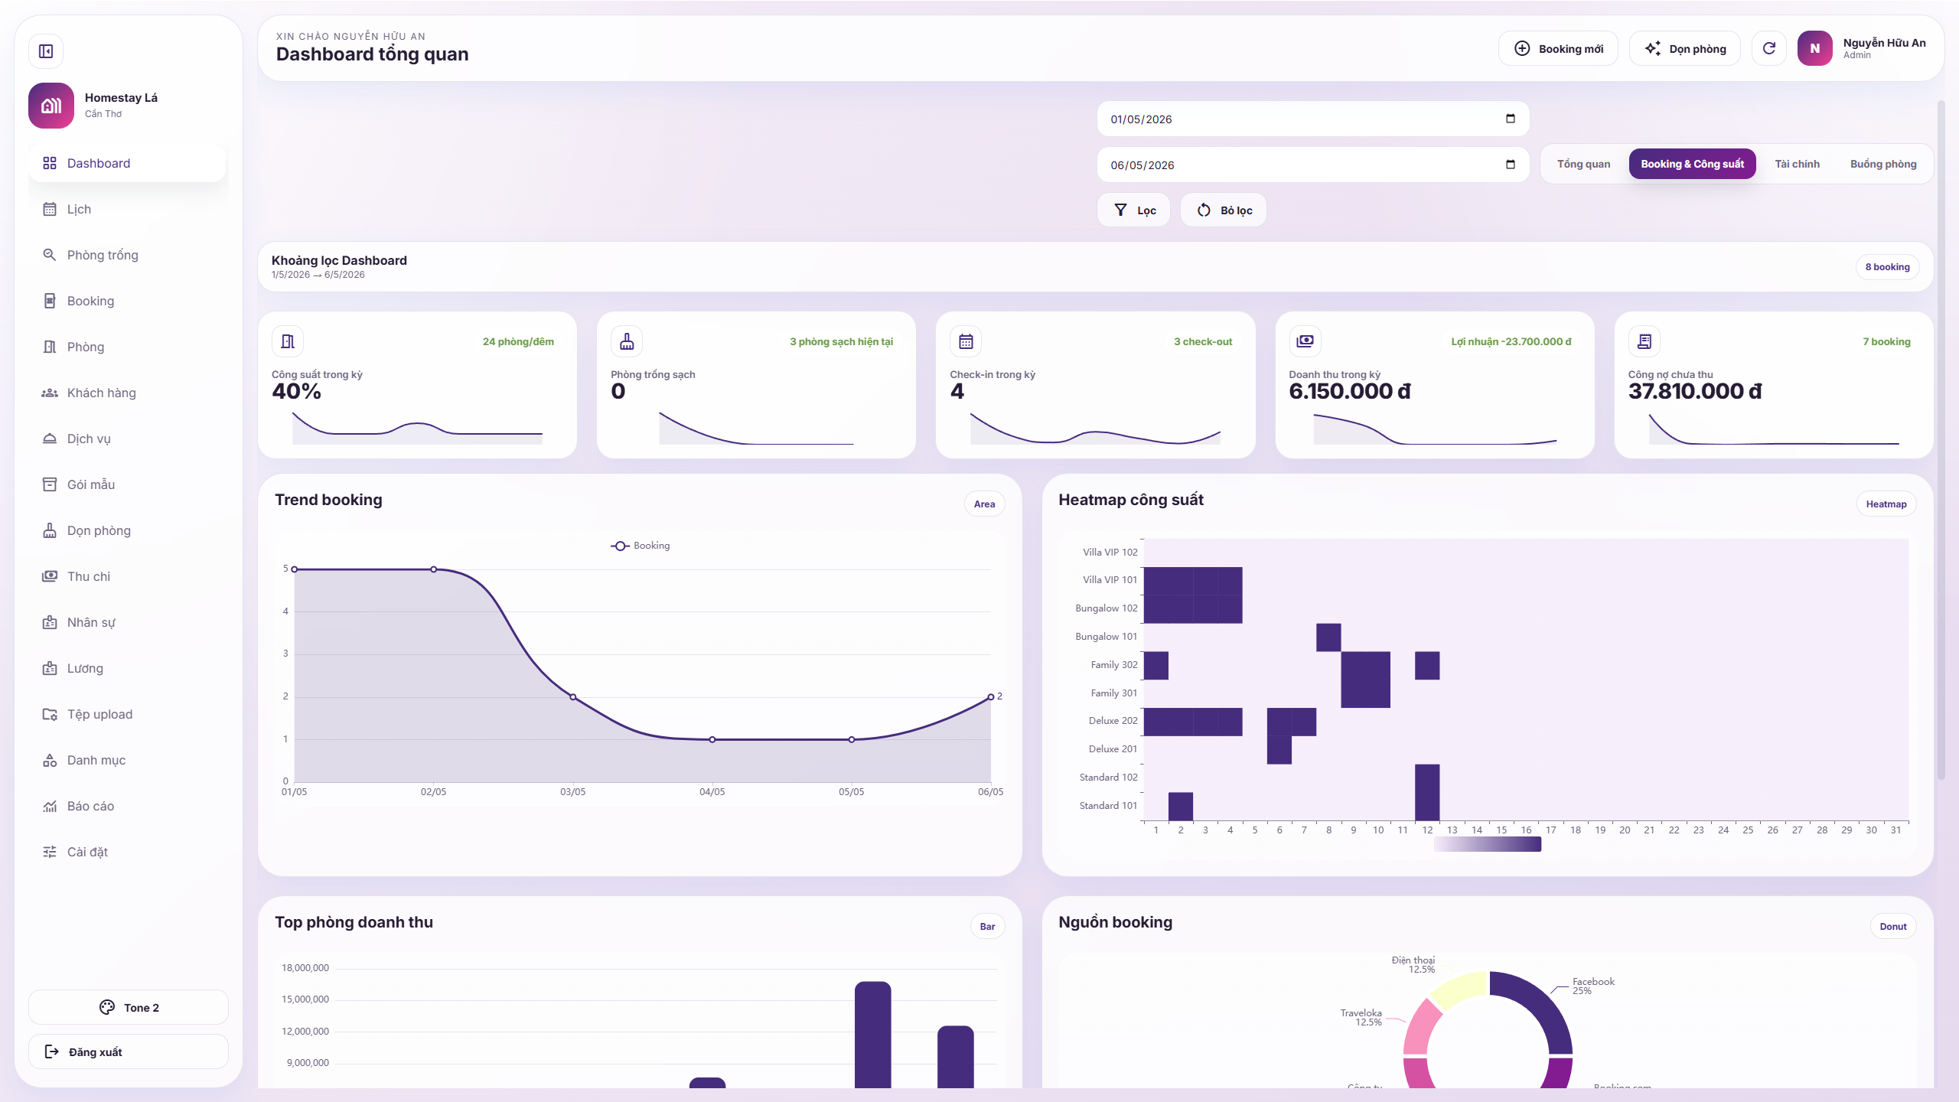The image size is (1959, 1102).
Task: Click the Nguyễn Hữu An profile name
Action: [1884, 43]
